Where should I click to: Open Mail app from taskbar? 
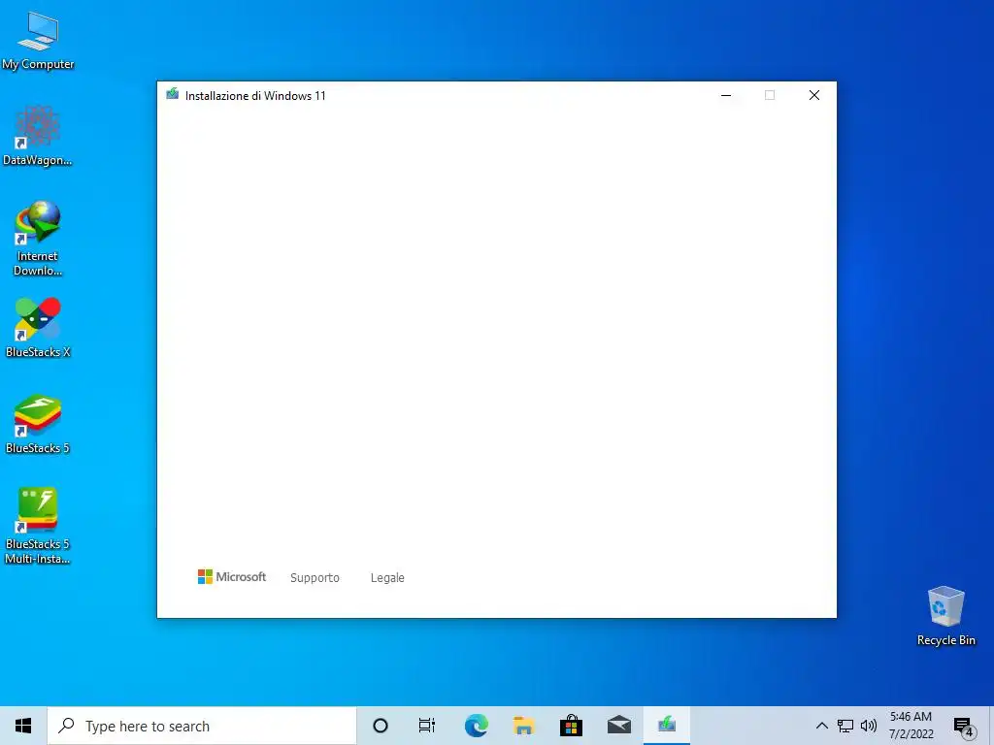pos(619,726)
